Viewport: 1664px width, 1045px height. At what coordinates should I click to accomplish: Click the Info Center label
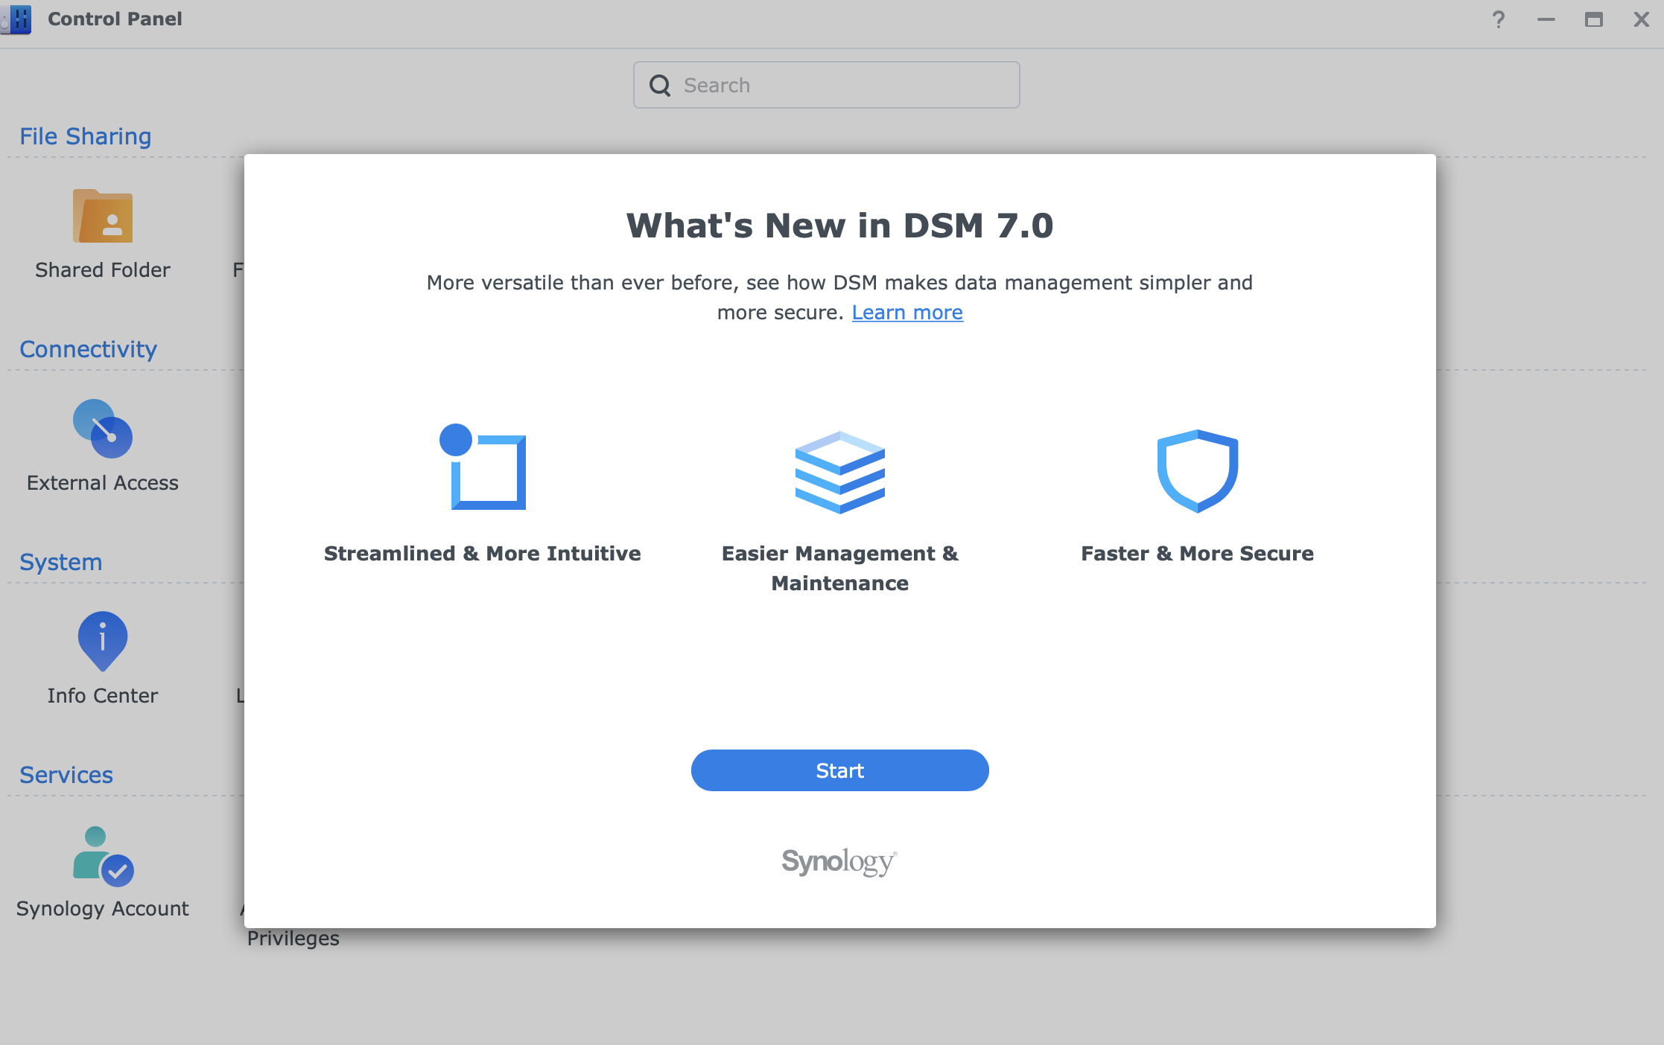(103, 695)
